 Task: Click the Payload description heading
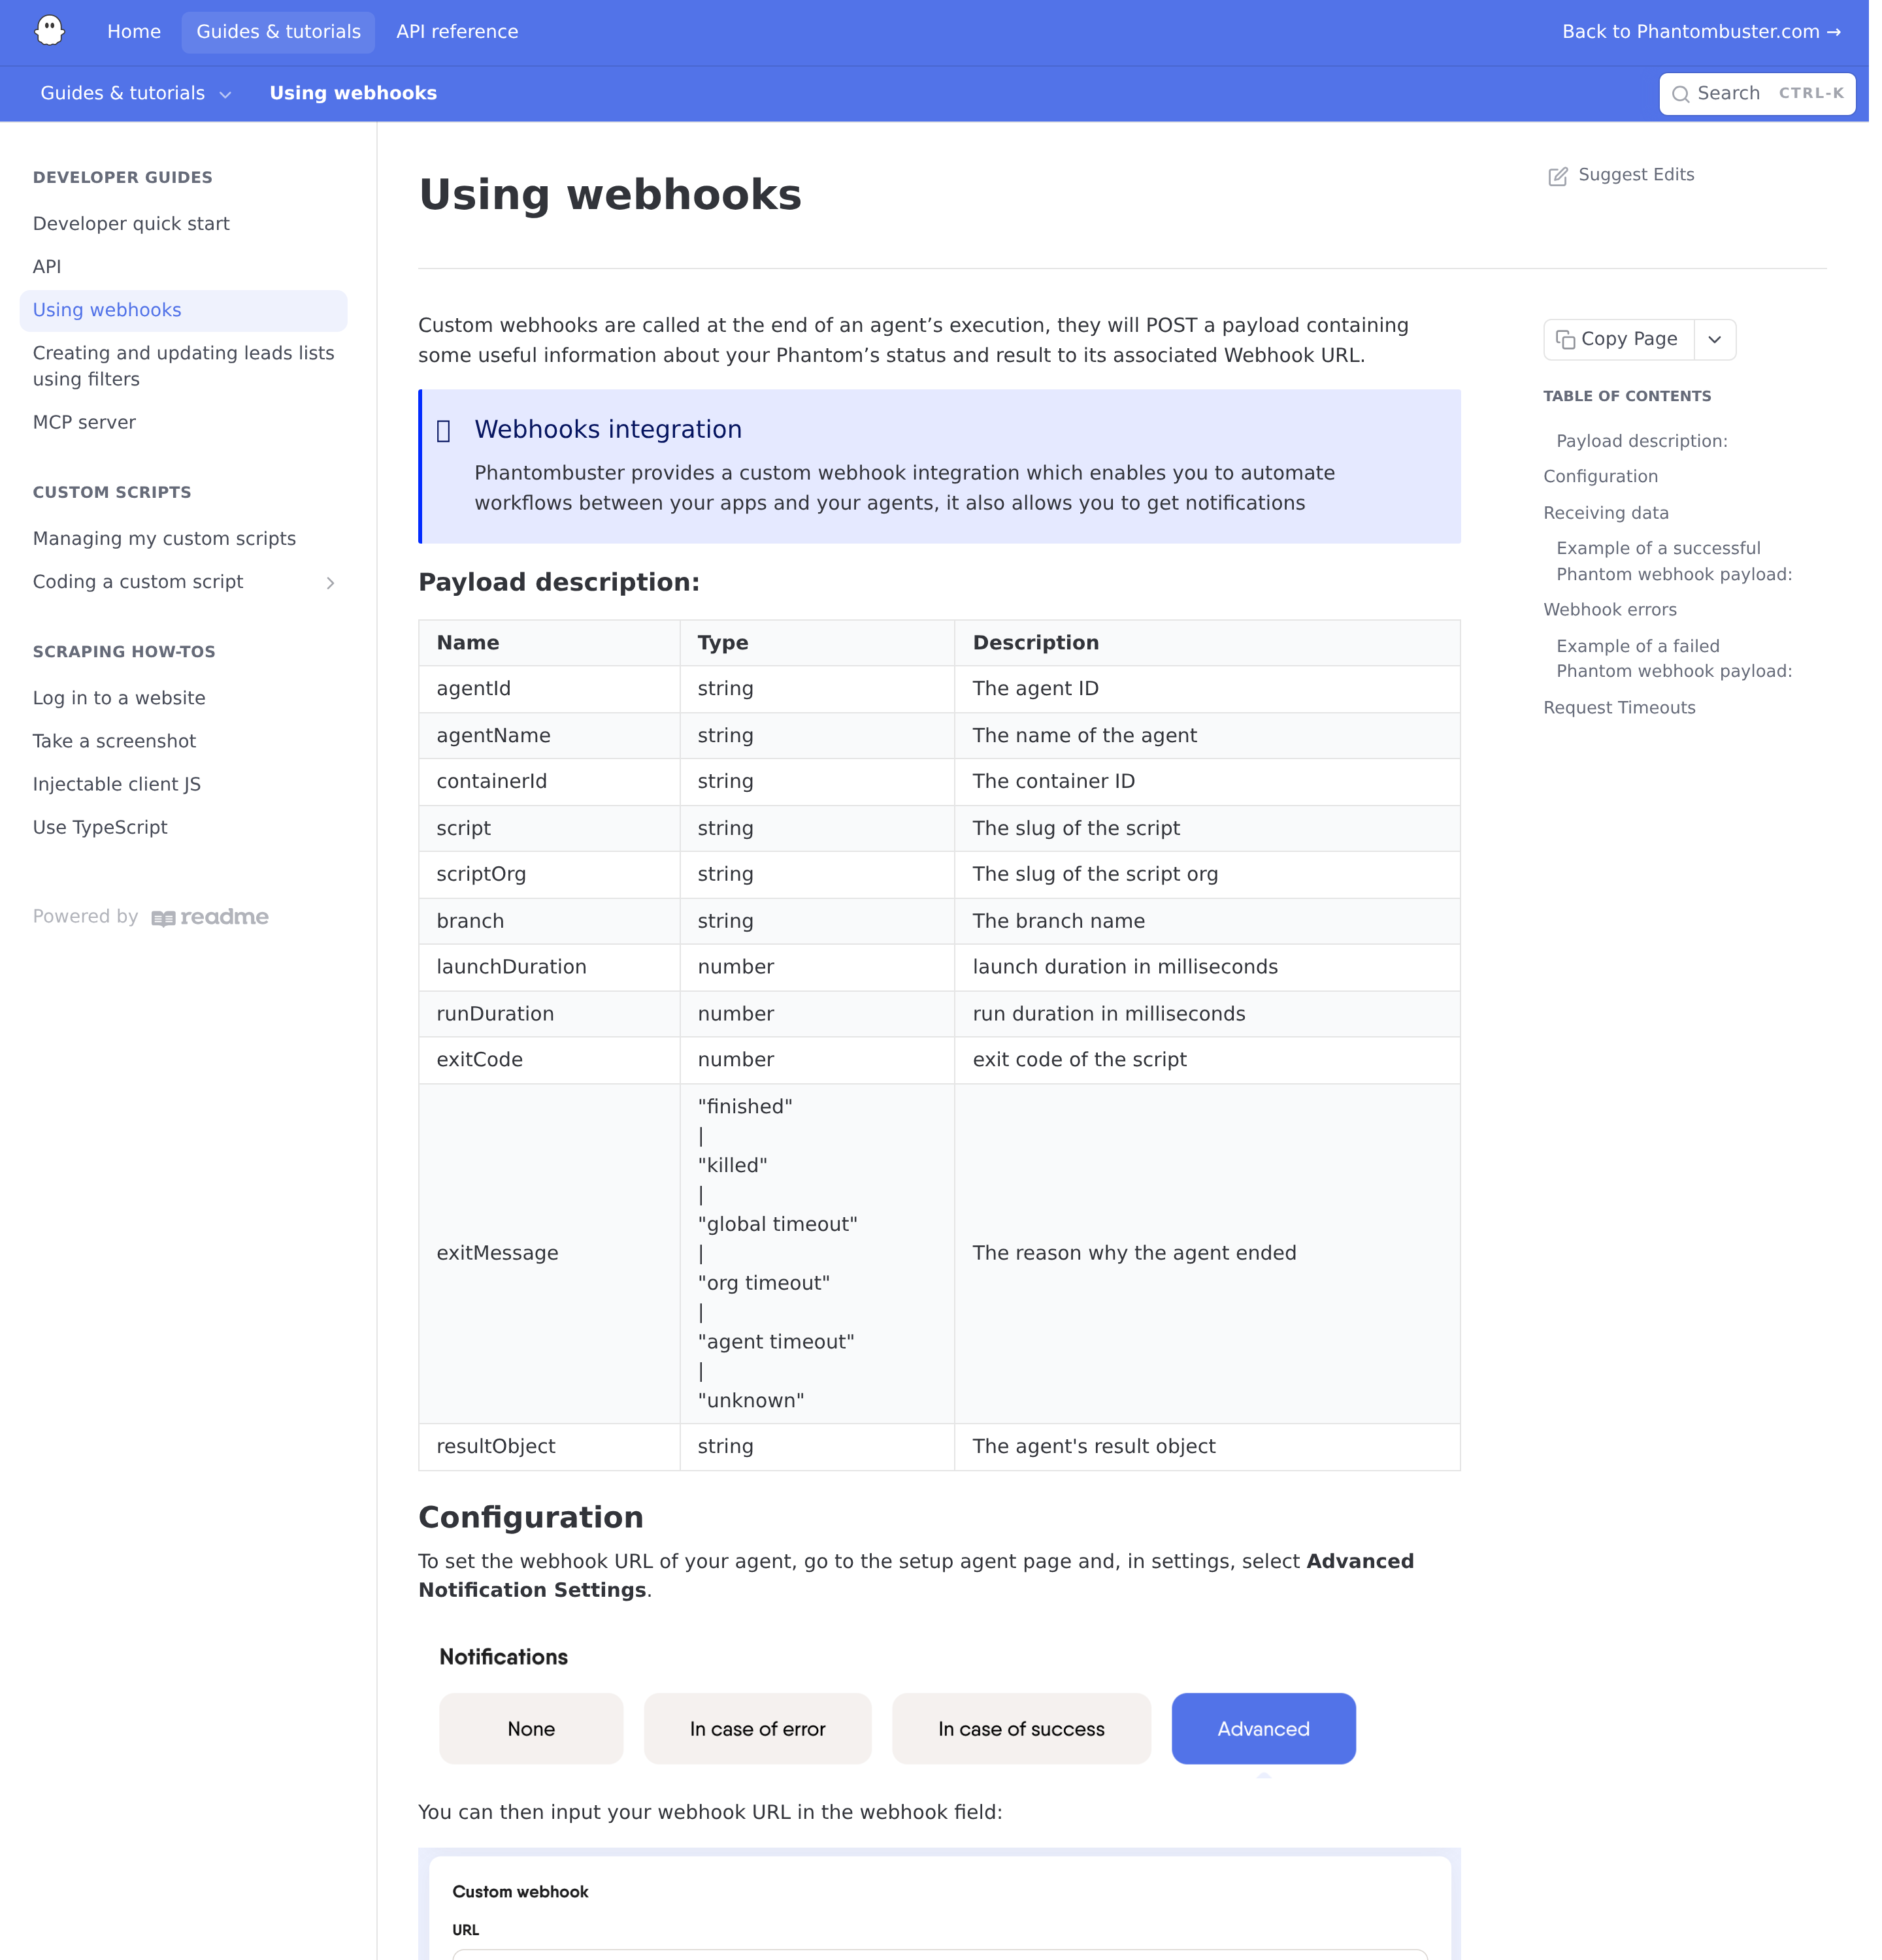coord(559,582)
